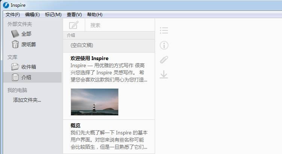Click the inbox tray icon beside 收件箱
The image size is (282, 154).
point(15,67)
